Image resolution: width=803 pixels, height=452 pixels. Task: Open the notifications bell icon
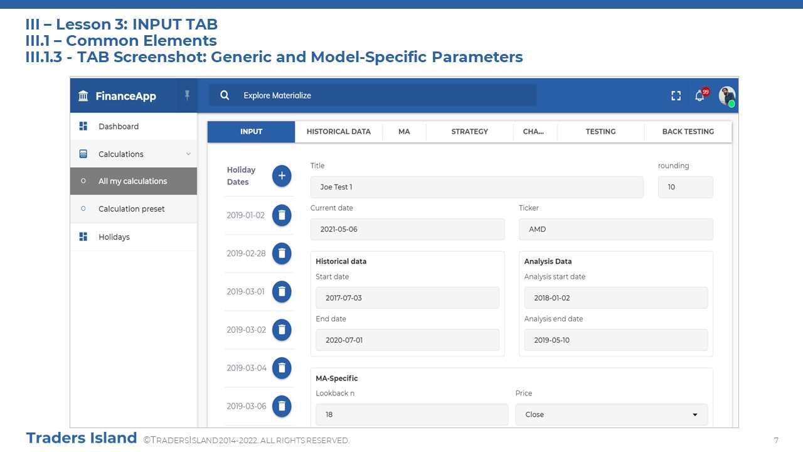coord(699,95)
